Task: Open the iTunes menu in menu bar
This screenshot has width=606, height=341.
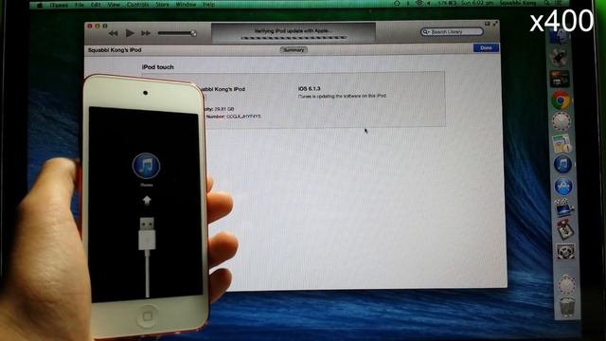Action: 59,5
